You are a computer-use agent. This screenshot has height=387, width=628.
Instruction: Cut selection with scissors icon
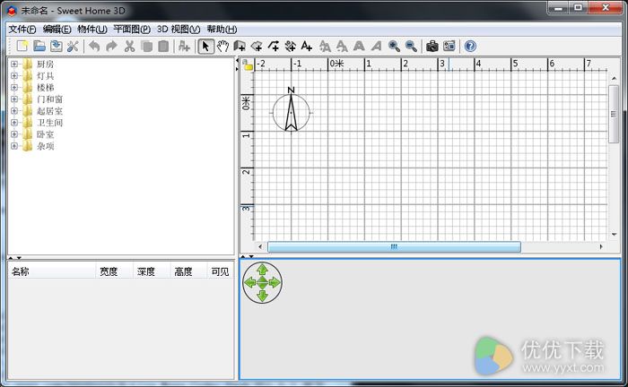tap(129, 47)
